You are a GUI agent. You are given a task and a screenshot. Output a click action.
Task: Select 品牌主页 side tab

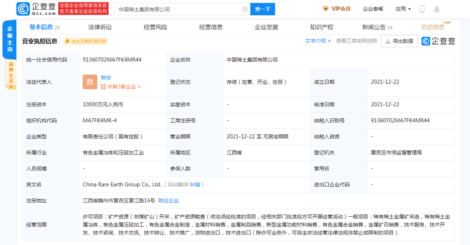(11, 74)
